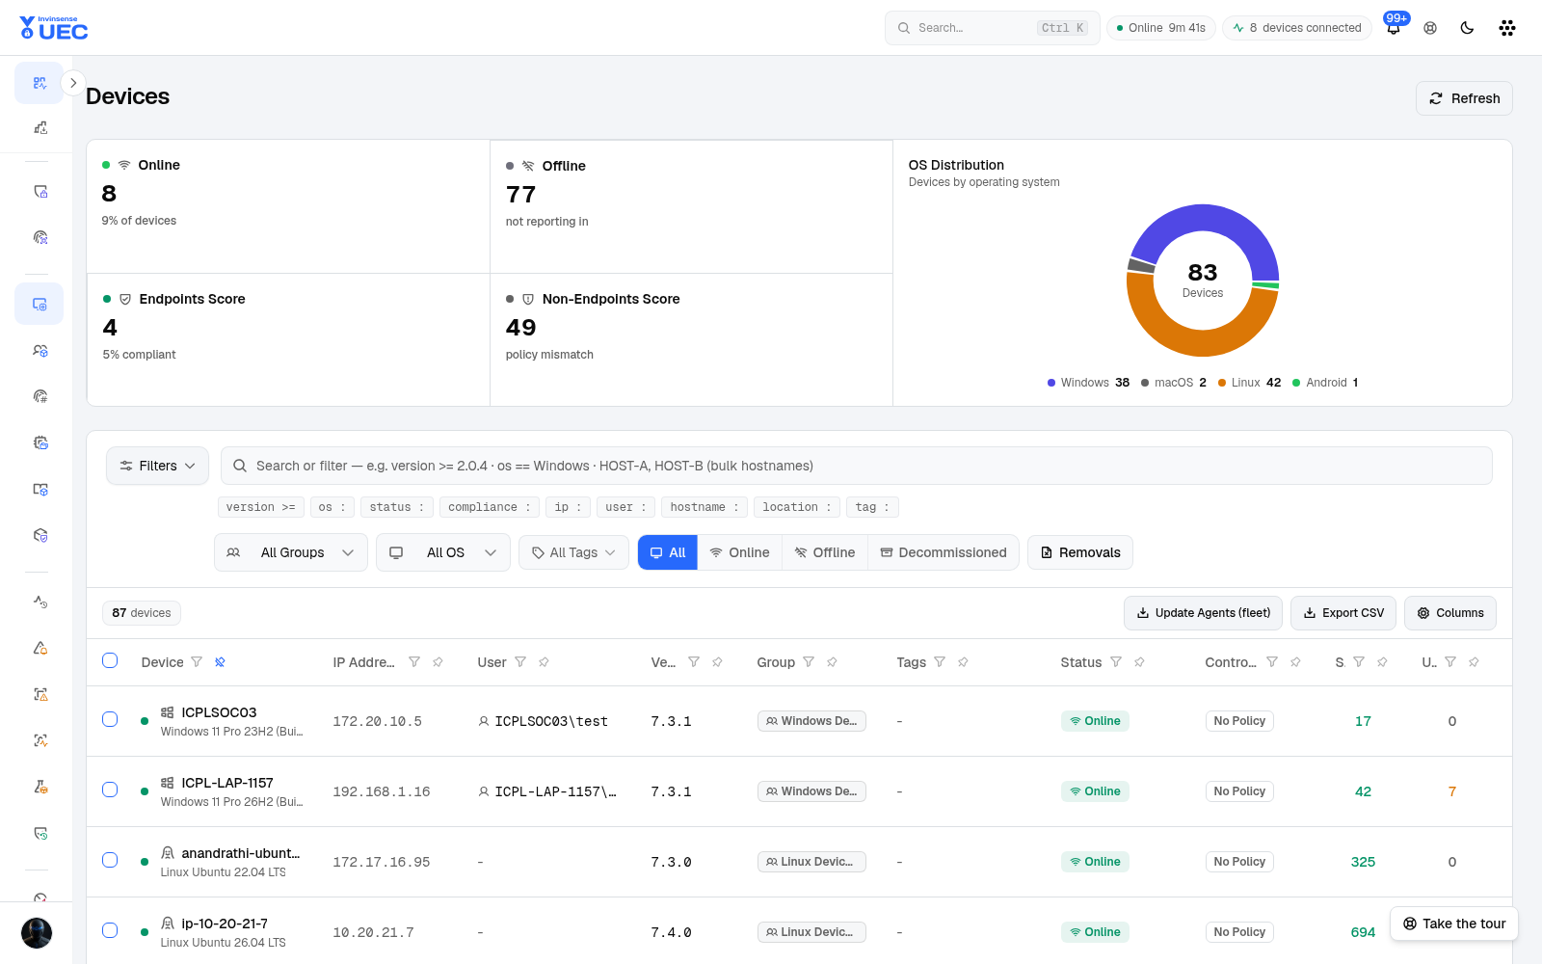Check the ICPL-LAP-1157 row checkbox
This screenshot has width=1542, height=964.
pyautogui.click(x=110, y=790)
